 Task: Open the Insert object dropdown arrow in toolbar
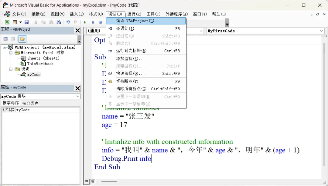21,22
